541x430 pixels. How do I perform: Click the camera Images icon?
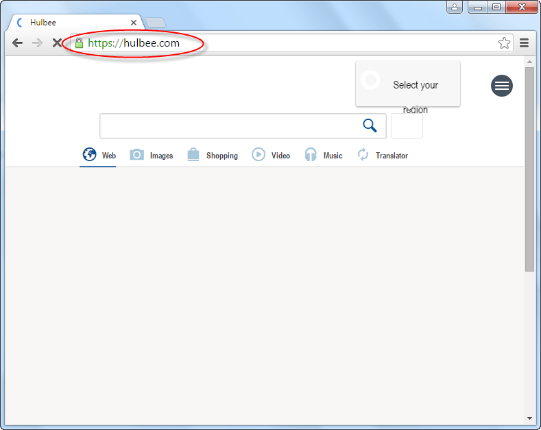pyautogui.click(x=136, y=154)
